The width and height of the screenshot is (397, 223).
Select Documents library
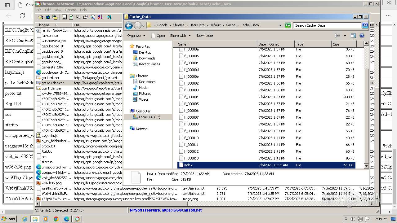click(147, 82)
